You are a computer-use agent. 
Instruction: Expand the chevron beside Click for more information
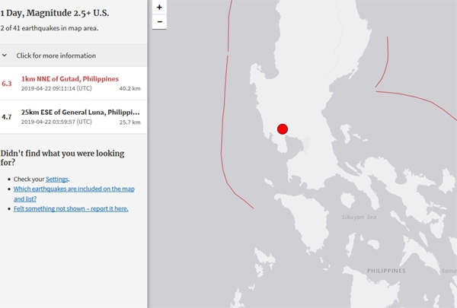[5, 56]
